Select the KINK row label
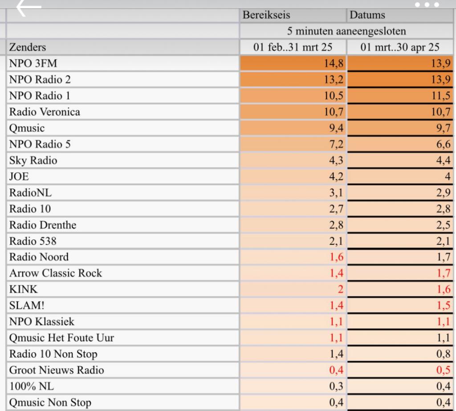 [x=122, y=289]
